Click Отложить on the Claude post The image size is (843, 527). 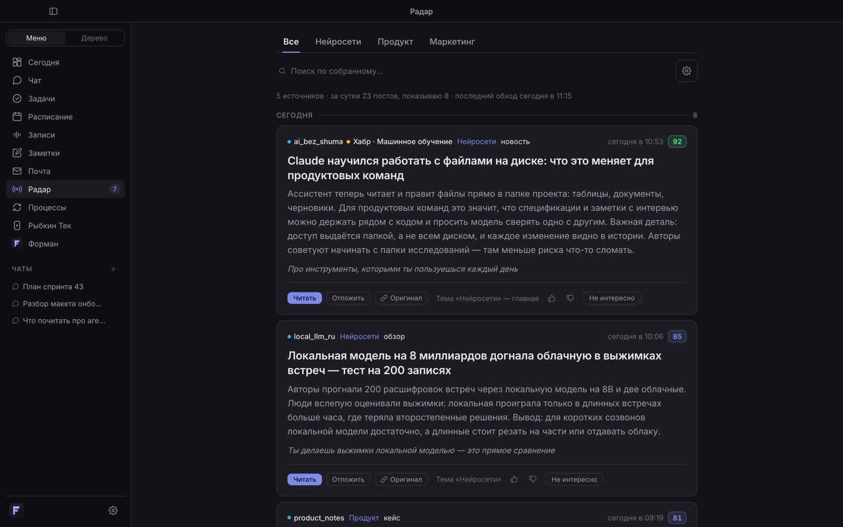pos(348,298)
